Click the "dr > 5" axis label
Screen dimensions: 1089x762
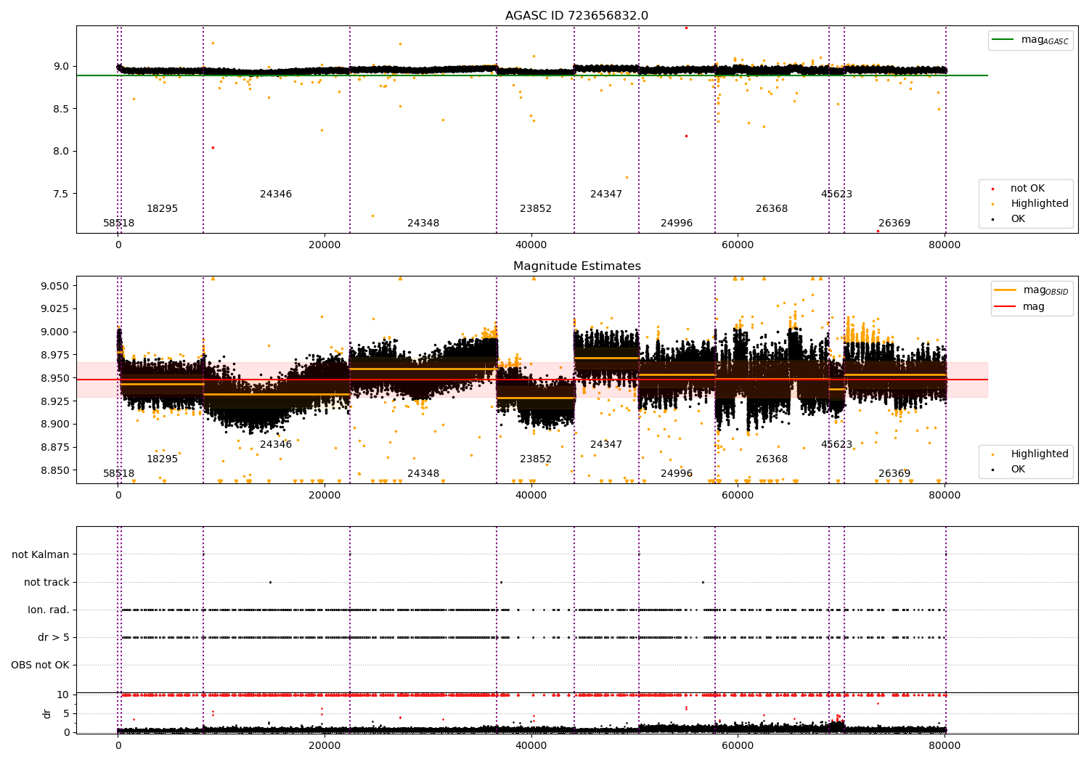[x=54, y=637]
